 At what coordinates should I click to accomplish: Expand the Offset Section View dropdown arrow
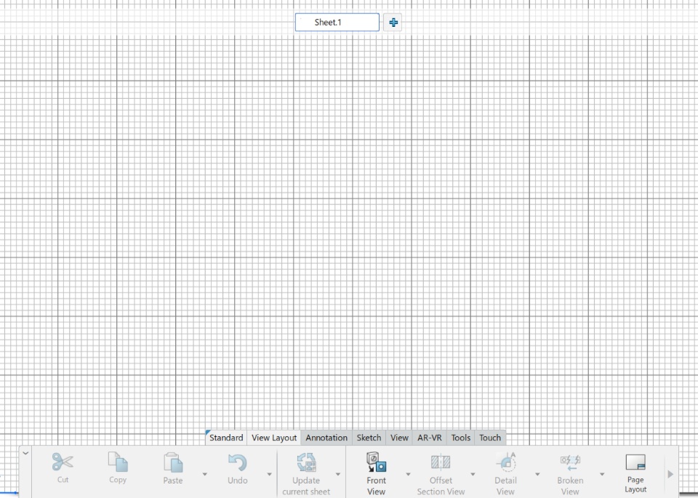[x=473, y=475]
